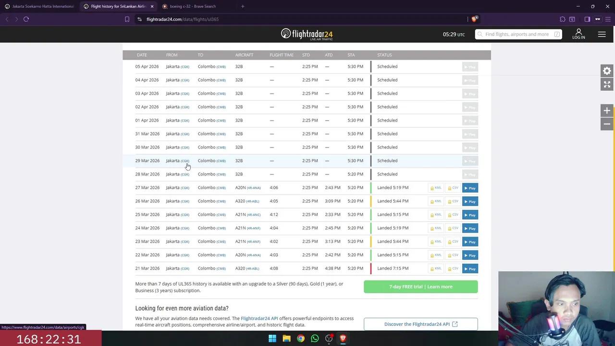Screen dimensions: 615x346
Task: Click flight time '4:12'
Action: (x=274, y=214)
